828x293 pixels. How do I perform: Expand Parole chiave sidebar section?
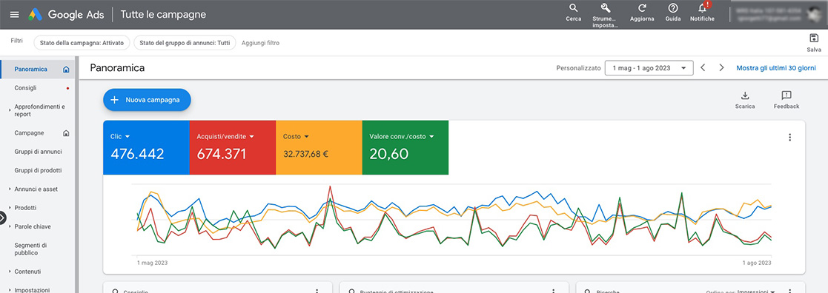coord(10,226)
